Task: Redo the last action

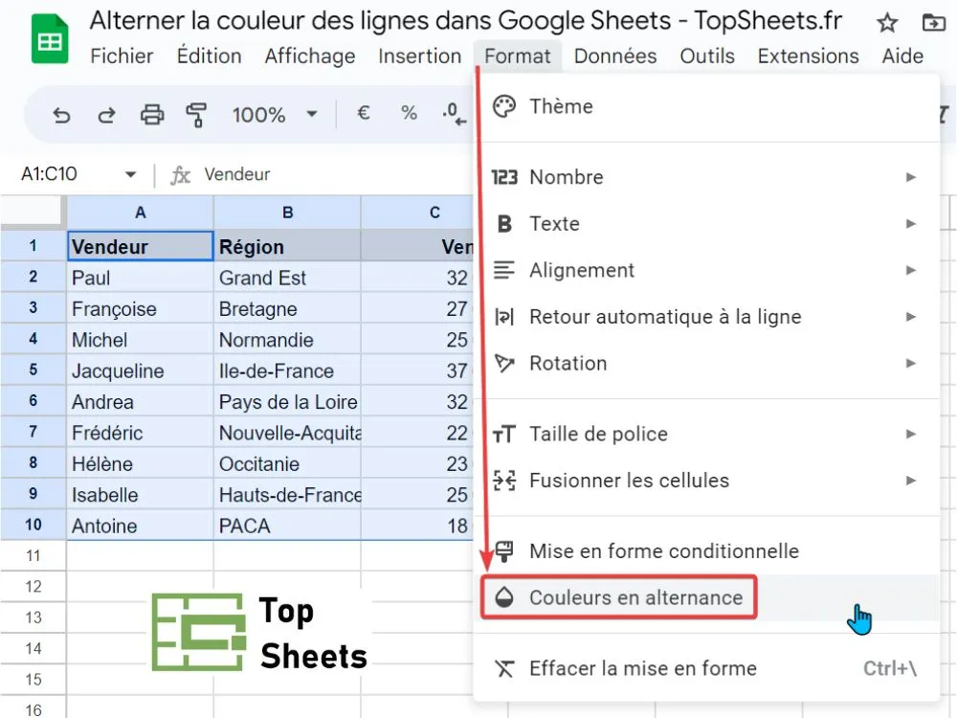Action: click(x=107, y=115)
